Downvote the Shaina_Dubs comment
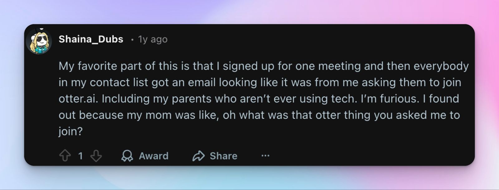499x190 pixels. [x=96, y=156]
